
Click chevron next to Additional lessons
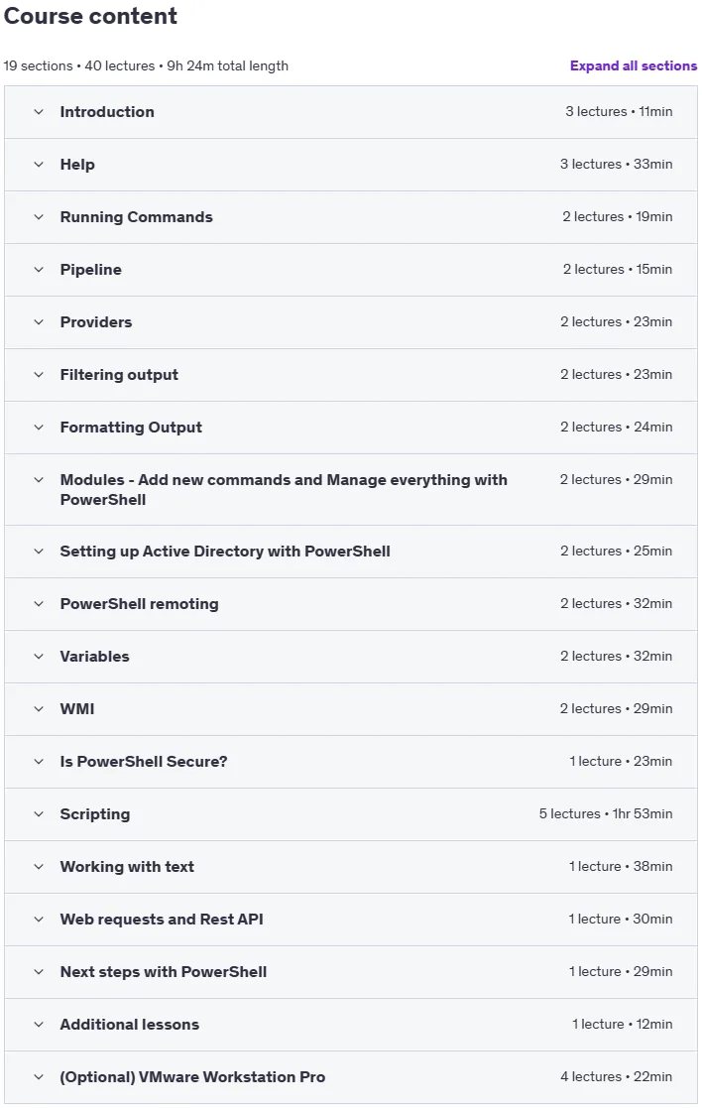pos(39,1024)
